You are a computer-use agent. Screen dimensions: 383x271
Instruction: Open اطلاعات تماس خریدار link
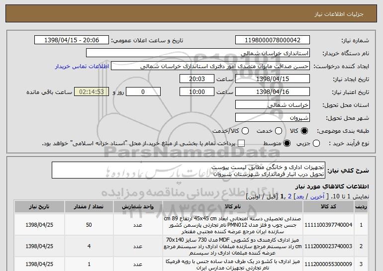click(82, 66)
